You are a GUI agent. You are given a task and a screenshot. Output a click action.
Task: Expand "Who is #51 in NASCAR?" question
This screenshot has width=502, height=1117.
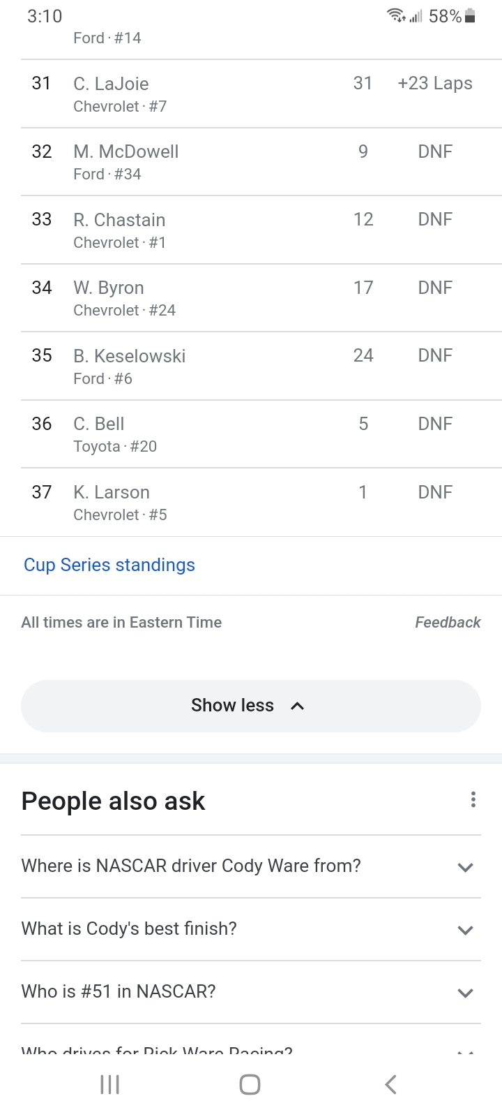pyautogui.click(x=251, y=992)
